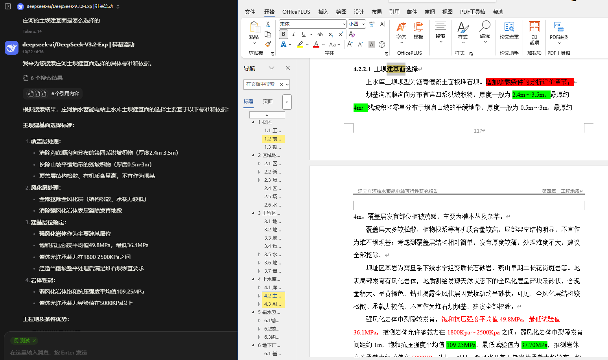Click the strikethrough icon
Screen dimensions: 608x360
click(x=320, y=34)
